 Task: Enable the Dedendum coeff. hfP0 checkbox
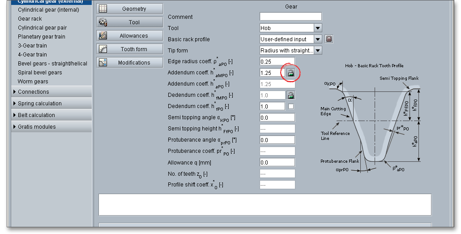[x=291, y=106]
